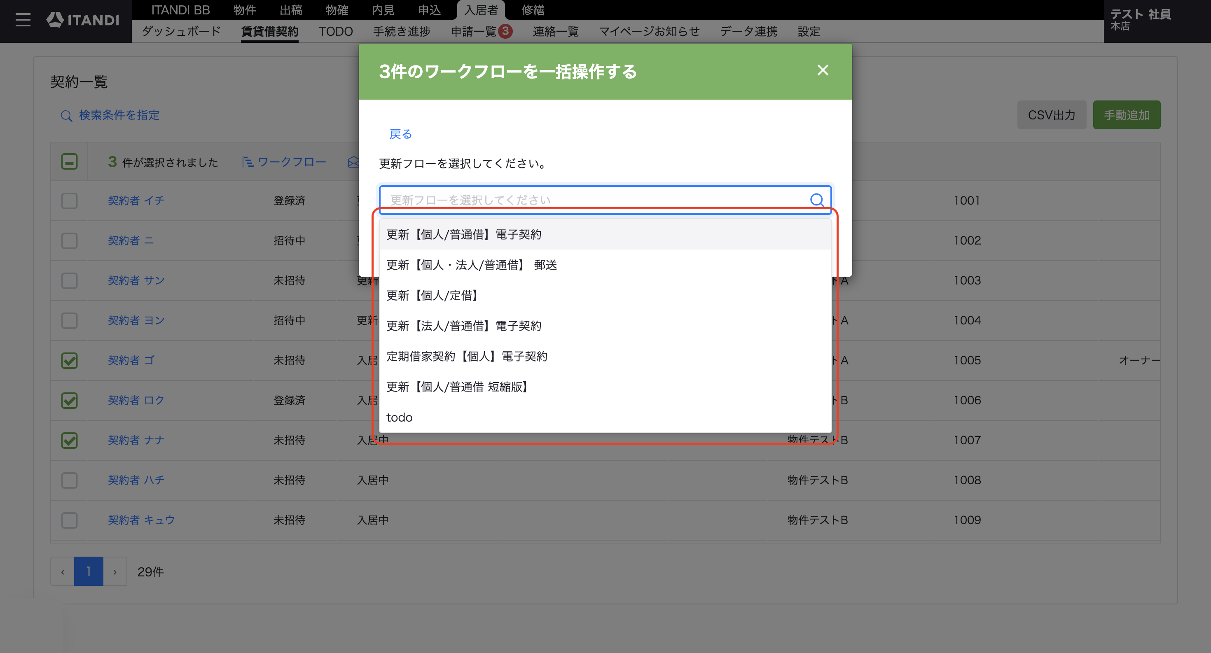Click the red 3 badge on 申請一覧
This screenshot has height=653, width=1211.
(505, 31)
